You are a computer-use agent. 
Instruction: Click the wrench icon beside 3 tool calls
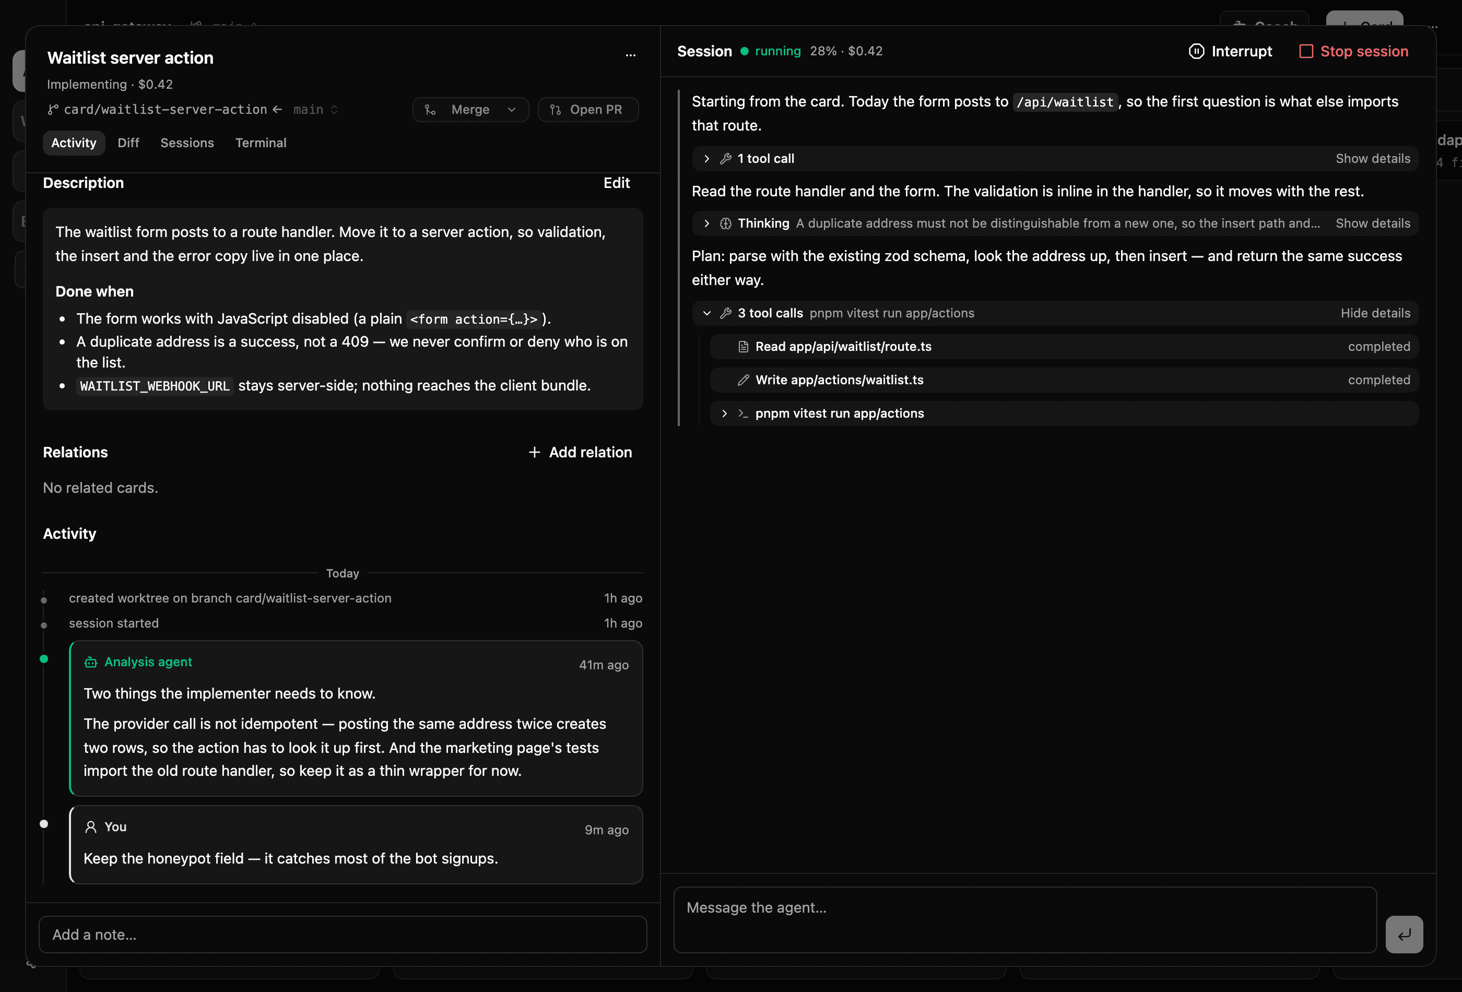[725, 313]
